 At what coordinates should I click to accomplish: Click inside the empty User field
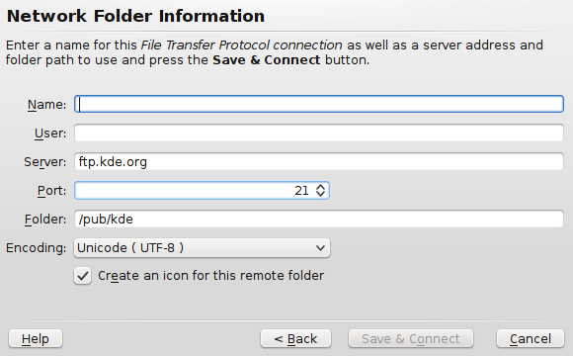coord(319,133)
